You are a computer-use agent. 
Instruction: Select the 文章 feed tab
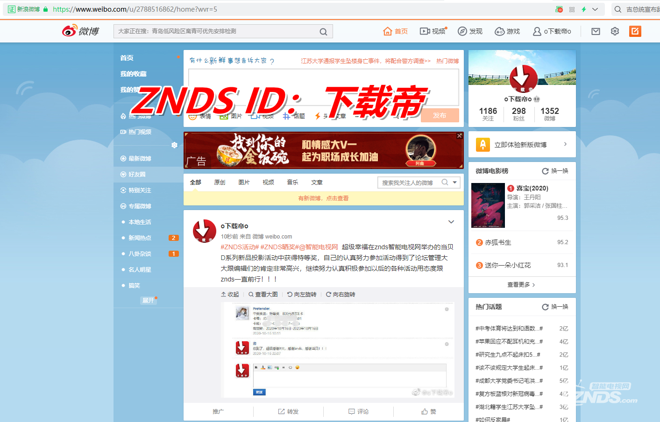[x=317, y=183]
